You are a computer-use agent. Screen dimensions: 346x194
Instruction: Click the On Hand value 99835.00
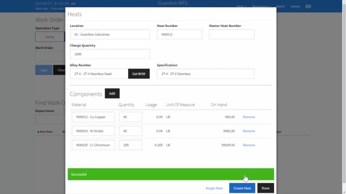coord(228,145)
